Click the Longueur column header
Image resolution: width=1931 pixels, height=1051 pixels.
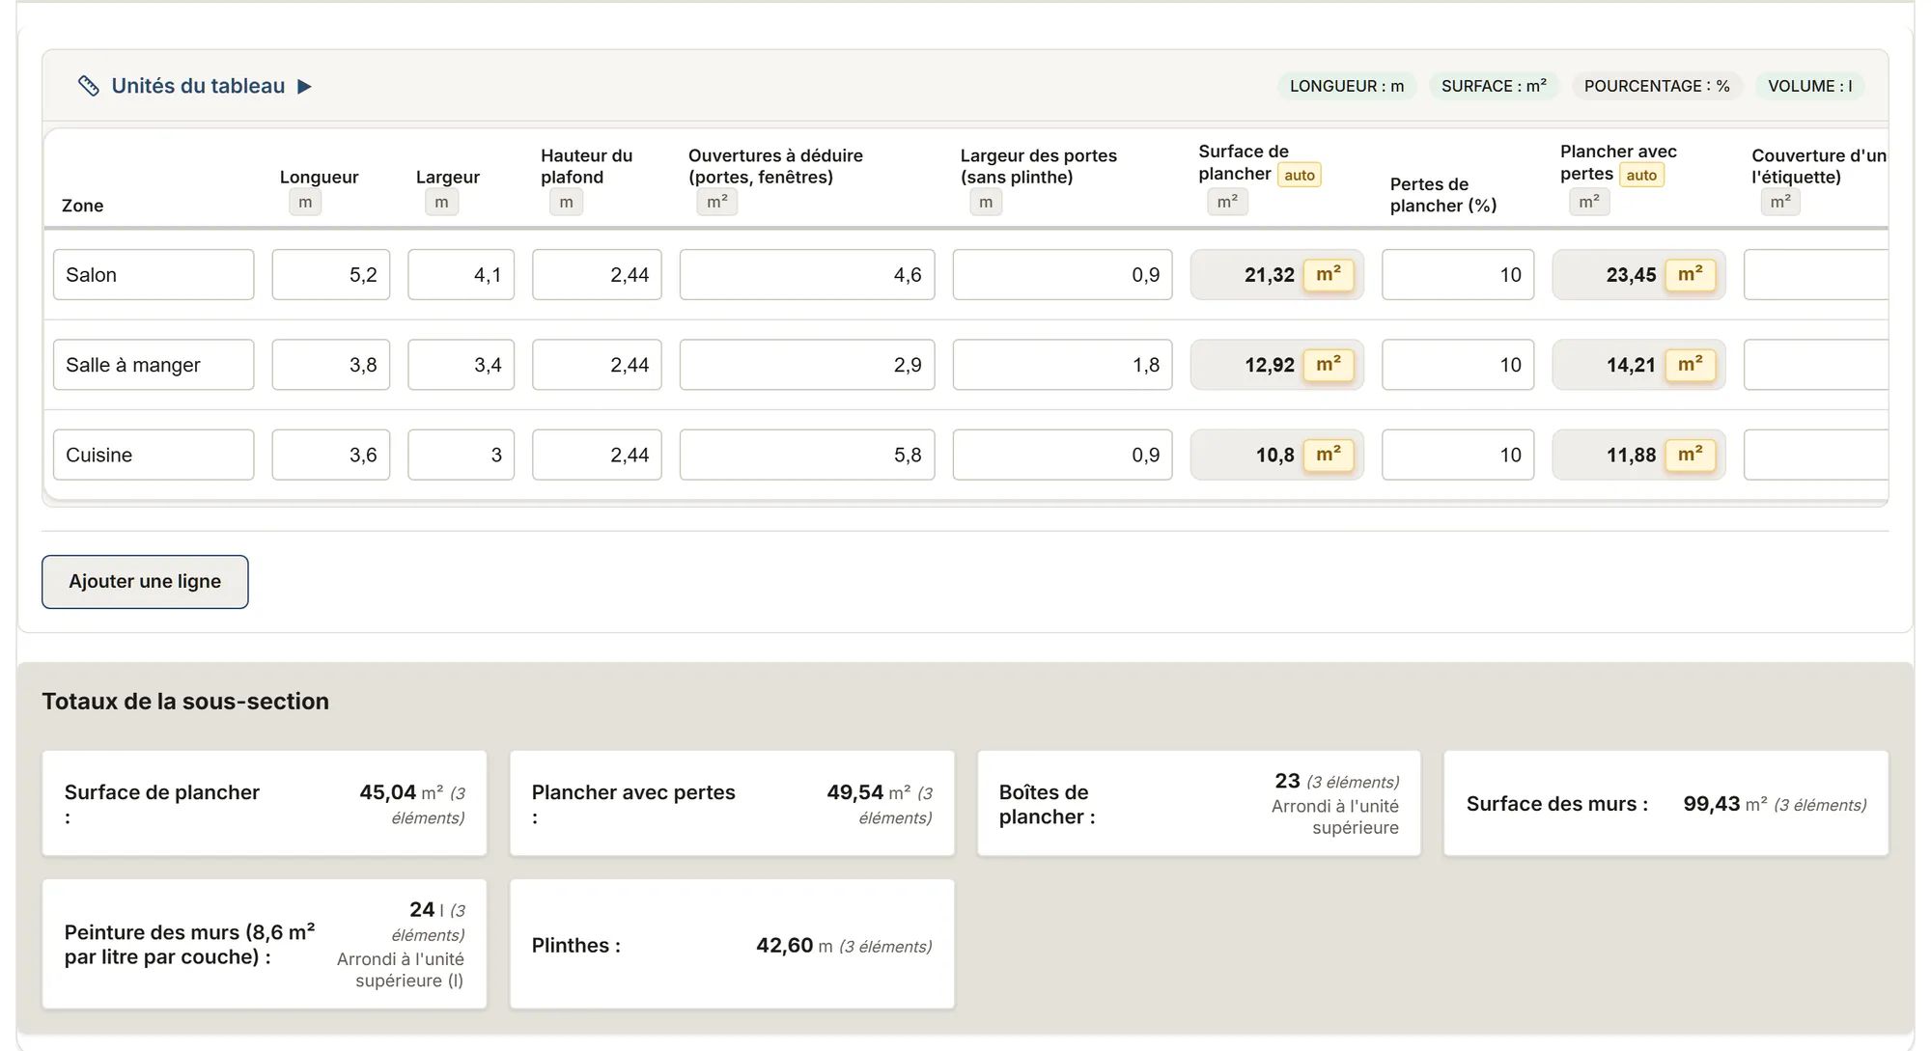click(x=319, y=177)
